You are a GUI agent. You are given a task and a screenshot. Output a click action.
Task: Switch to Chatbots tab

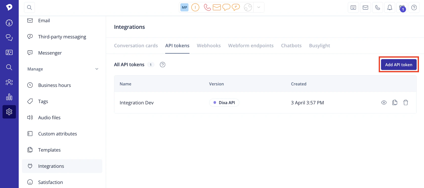pos(291,45)
